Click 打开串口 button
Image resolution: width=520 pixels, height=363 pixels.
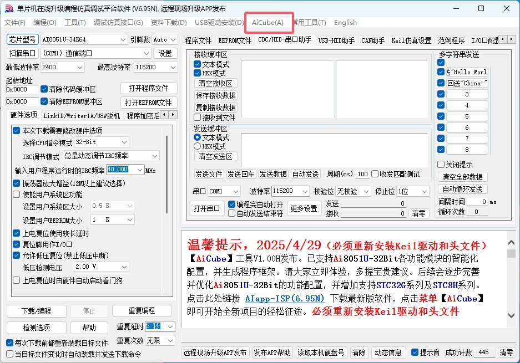(206, 208)
